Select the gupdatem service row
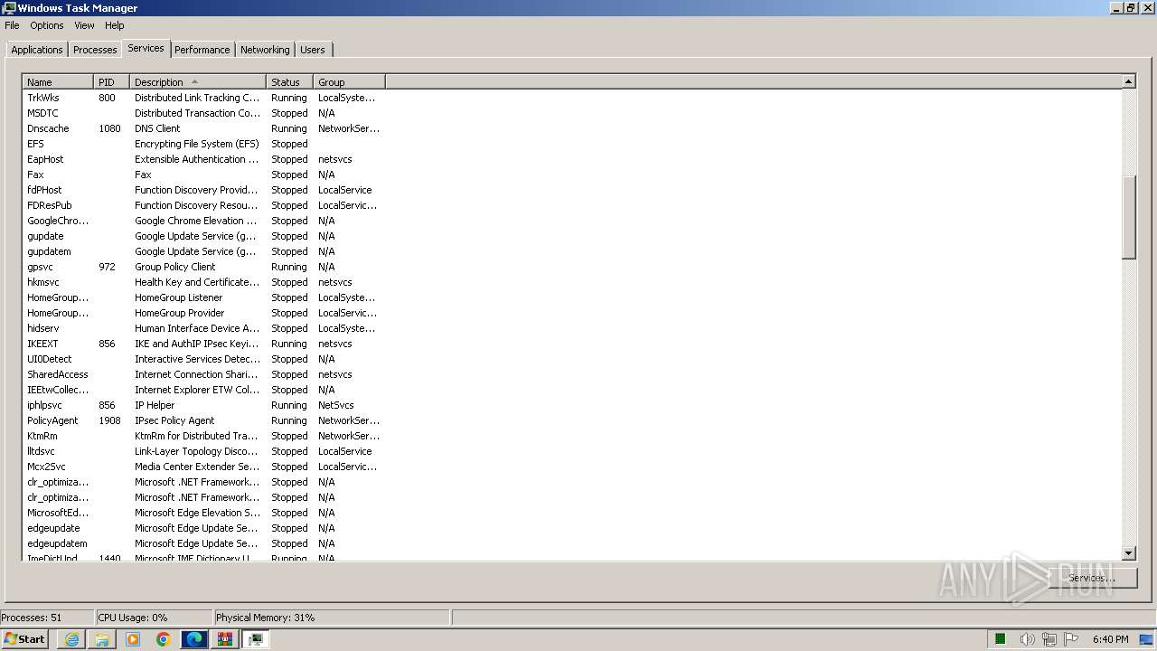Screen dimensions: 1157x651 coord(572,251)
